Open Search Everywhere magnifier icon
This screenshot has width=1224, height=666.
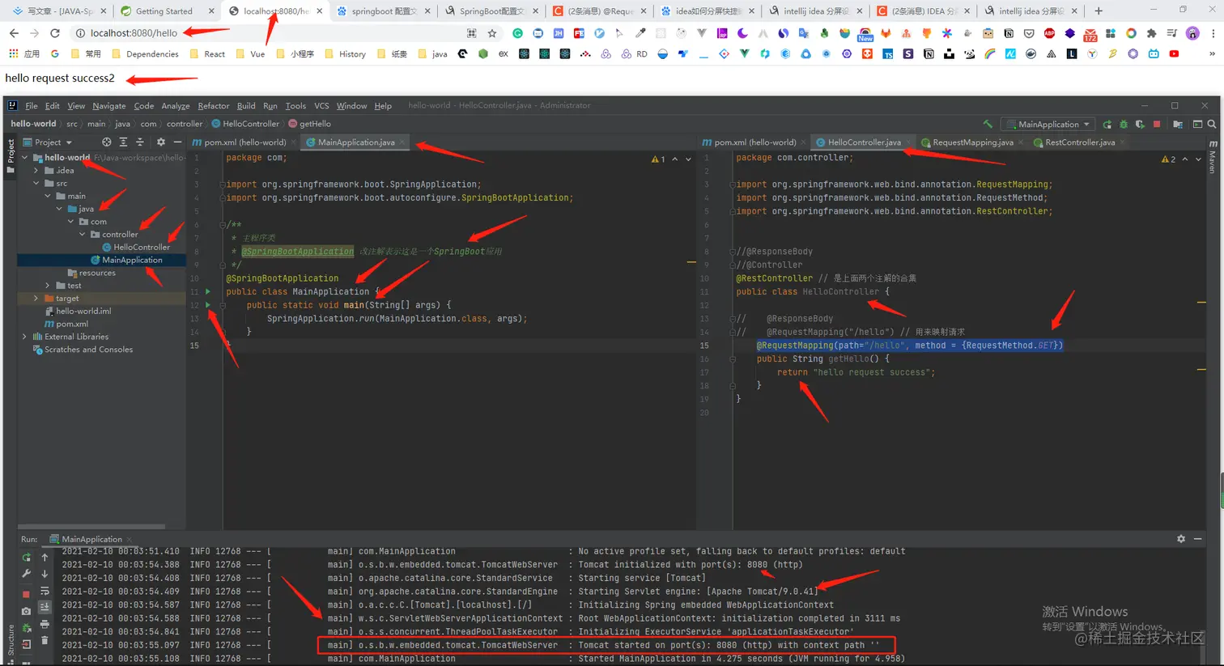click(x=1212, y=124)
